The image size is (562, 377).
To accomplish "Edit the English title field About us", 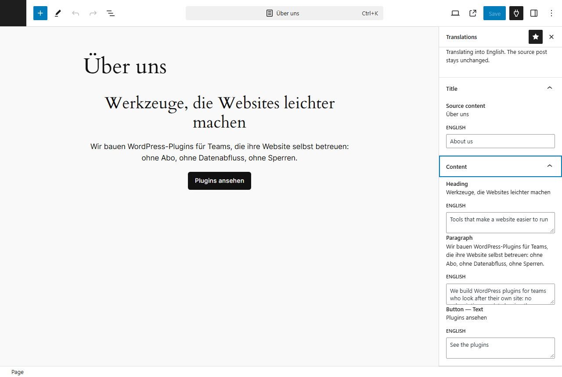I will (501, 141).
